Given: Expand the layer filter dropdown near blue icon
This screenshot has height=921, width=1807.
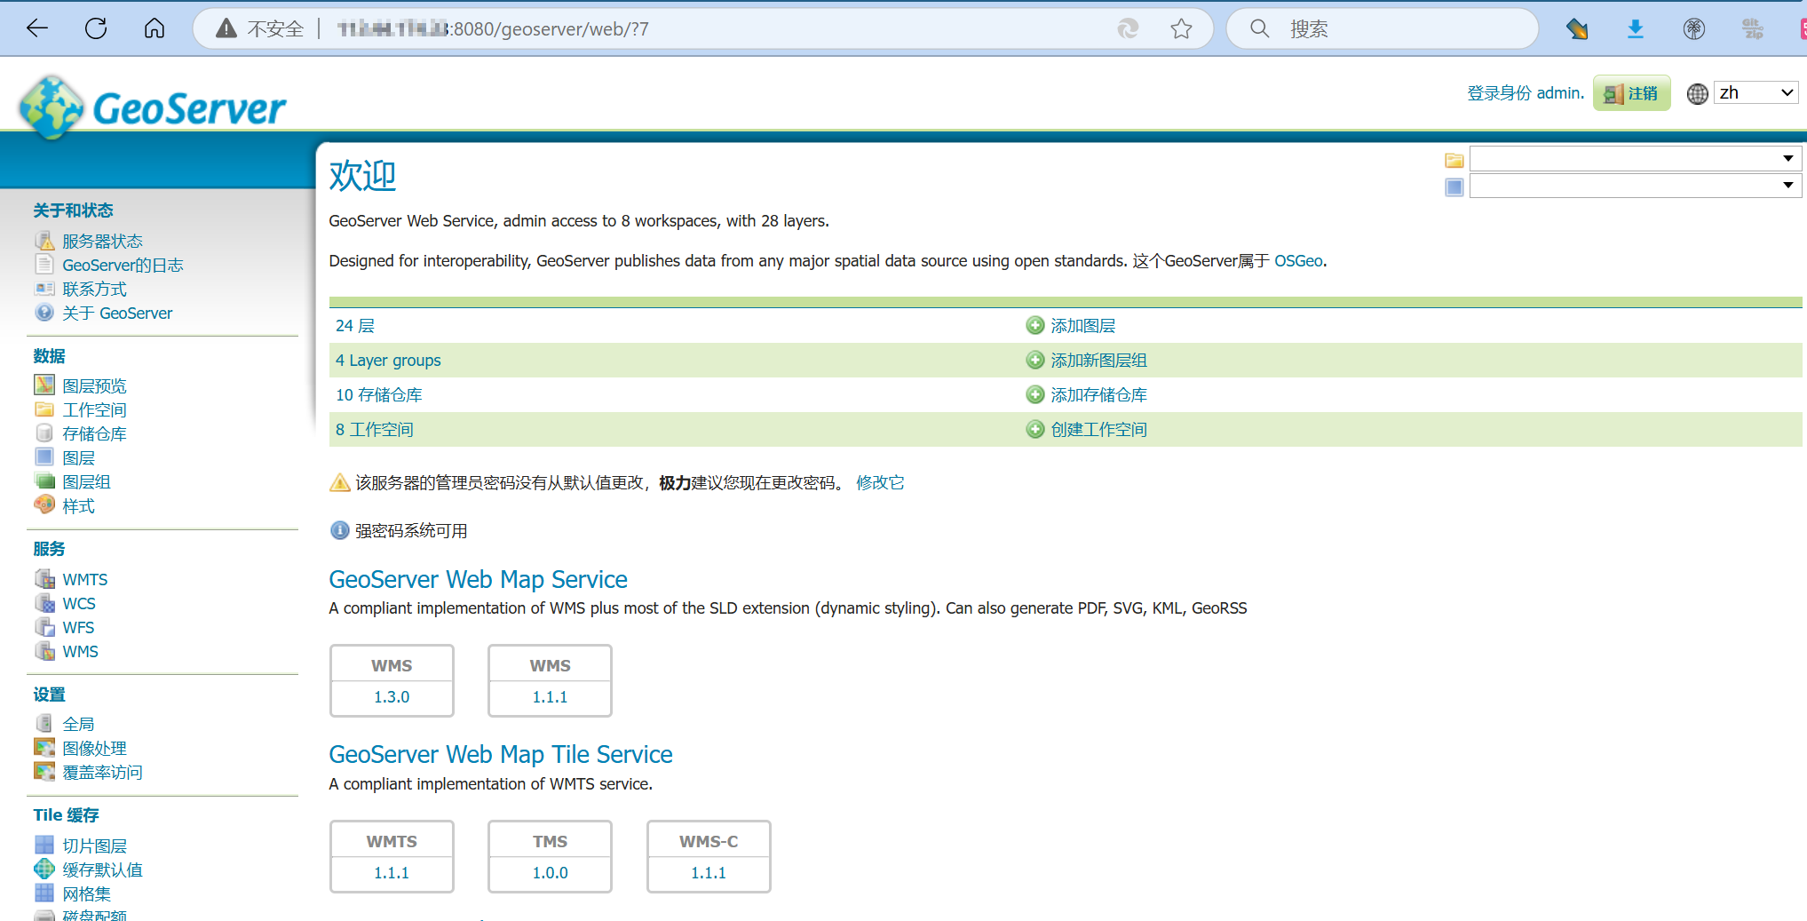Looking at the screenshot, I should (x=1789, y=186).
